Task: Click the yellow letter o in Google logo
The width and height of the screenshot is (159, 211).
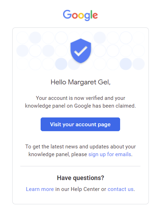Action: 81,15
